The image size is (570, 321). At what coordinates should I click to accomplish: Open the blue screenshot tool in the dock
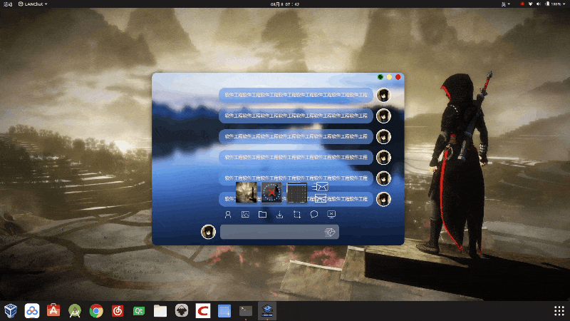click(x=224, y=311)
